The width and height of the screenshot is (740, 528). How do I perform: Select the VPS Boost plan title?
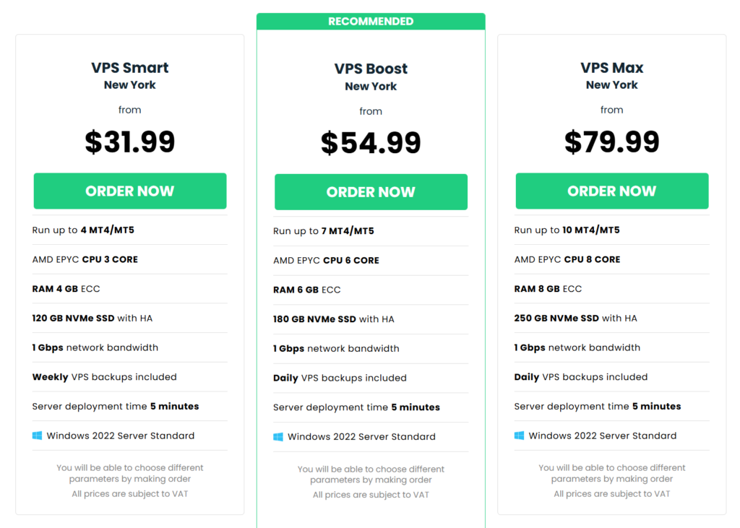coord(371,69)
